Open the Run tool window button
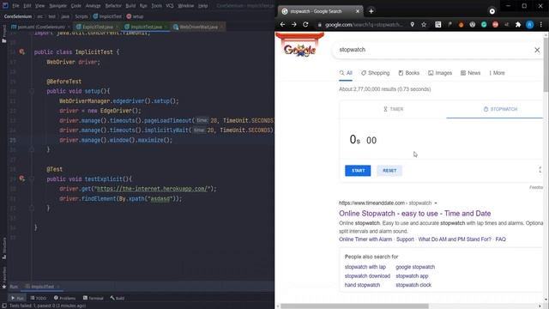549x309 pixels. coord(17,298)
